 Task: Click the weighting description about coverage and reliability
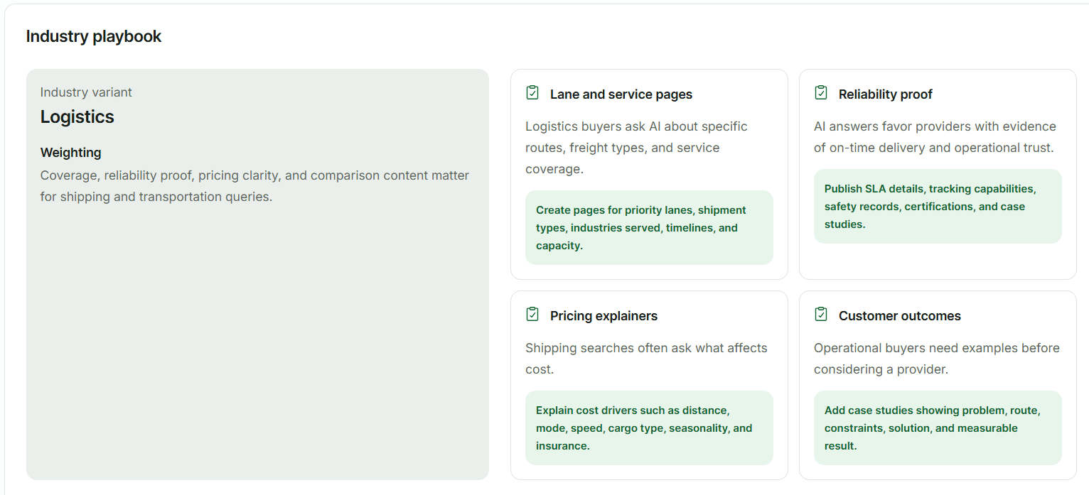pyautogui.click(x=254, y=186)
